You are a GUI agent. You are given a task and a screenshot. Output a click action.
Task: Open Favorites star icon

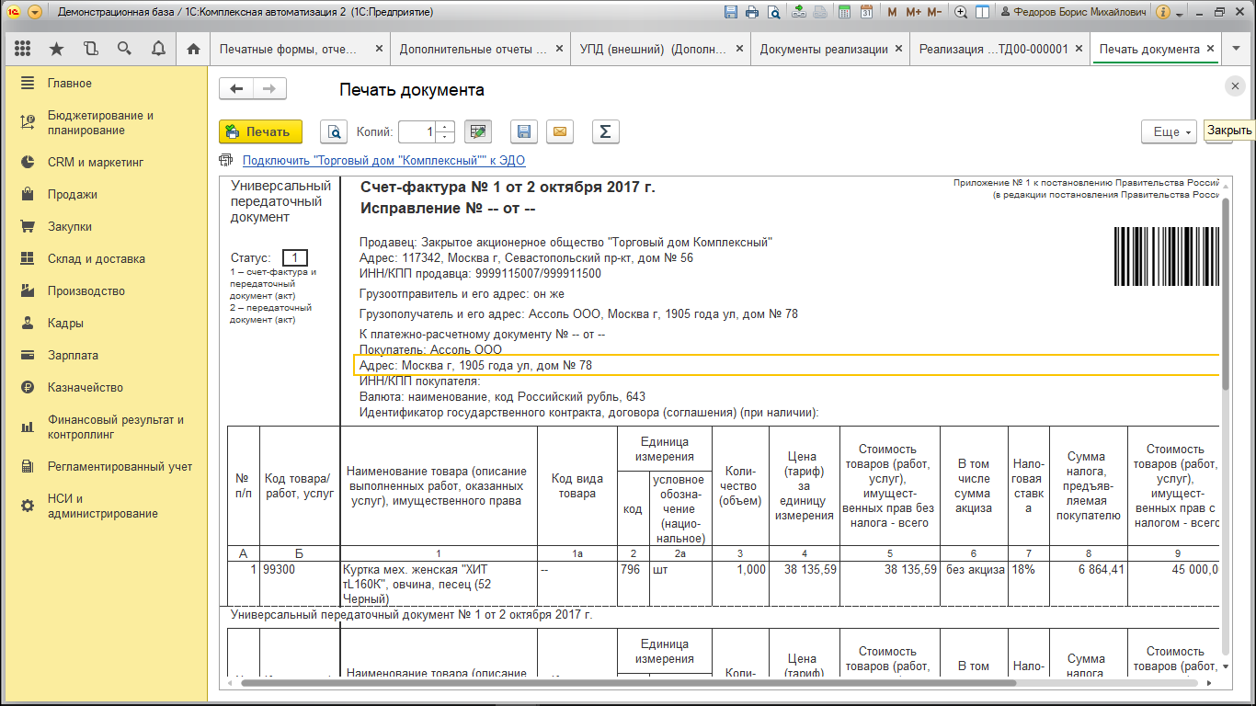click(x=57, y=49)
